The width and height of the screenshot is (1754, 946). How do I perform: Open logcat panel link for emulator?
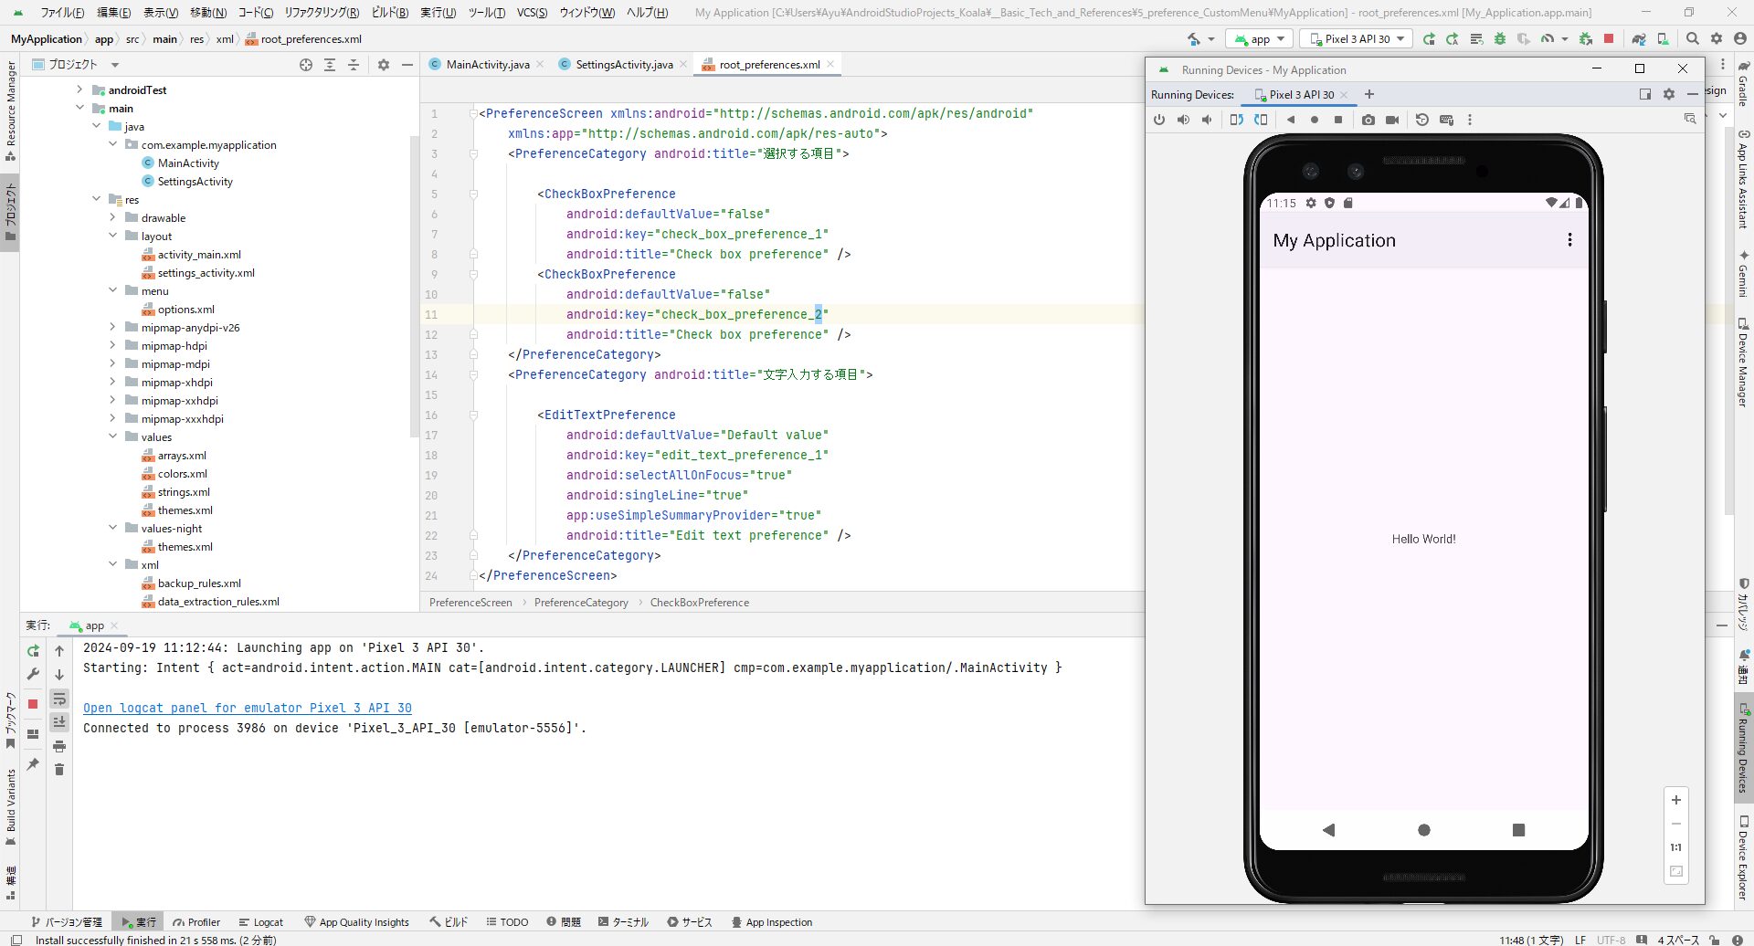point(247,708)
